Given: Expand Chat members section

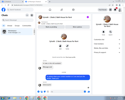Looking at the screenshot, I should [107, 44].
